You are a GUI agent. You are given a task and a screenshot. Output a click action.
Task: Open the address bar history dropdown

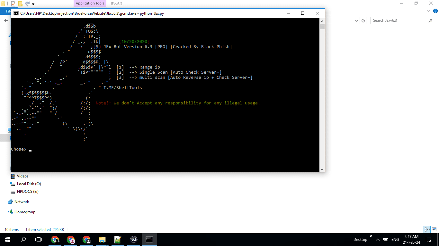click(356, 20)
